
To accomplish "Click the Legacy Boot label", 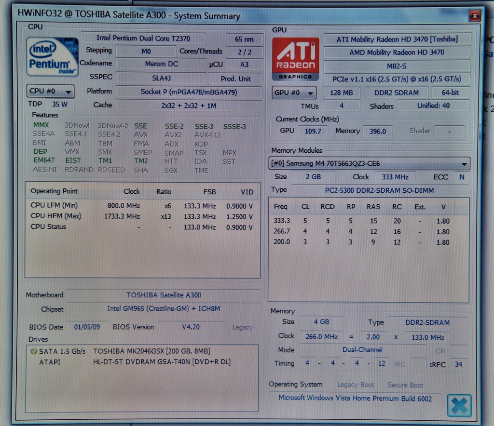I will click(x=356, y=385).
